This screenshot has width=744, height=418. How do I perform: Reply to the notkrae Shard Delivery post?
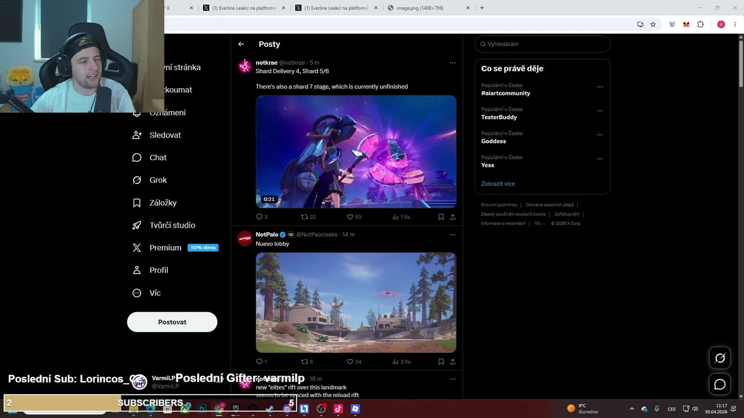[x=262, y=217]
